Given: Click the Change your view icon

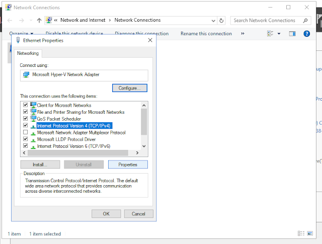Looking at the screenshot, I should coord(270,34).
